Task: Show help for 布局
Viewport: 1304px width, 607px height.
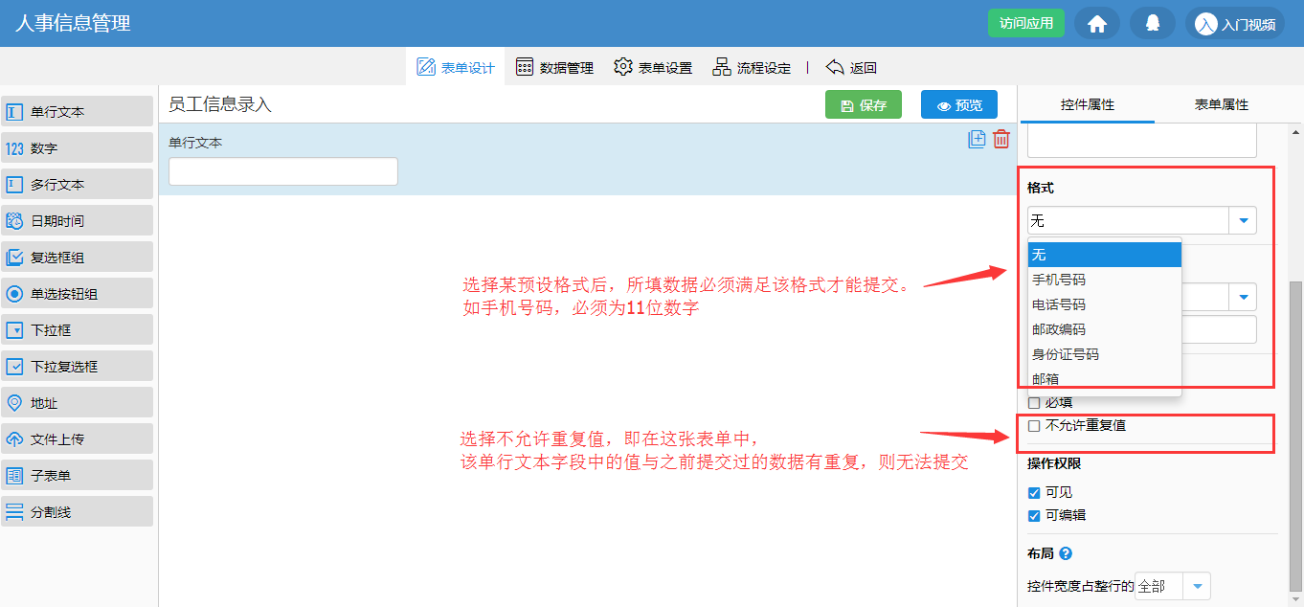Action: point(1066,553)
